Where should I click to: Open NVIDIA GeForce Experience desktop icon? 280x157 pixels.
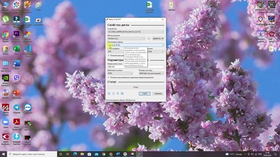(x=6, y=78)
